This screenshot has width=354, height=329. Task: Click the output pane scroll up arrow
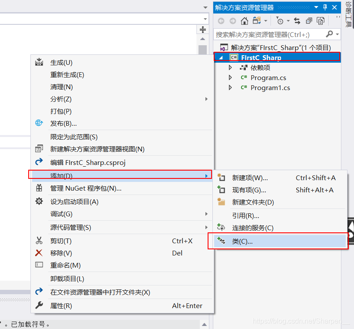tap(204, 325)
